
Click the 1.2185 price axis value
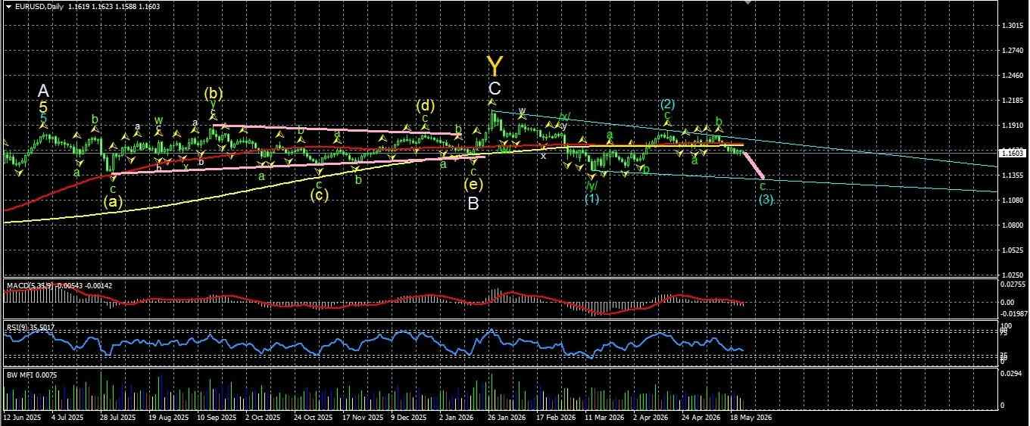tap(1012, 101)
